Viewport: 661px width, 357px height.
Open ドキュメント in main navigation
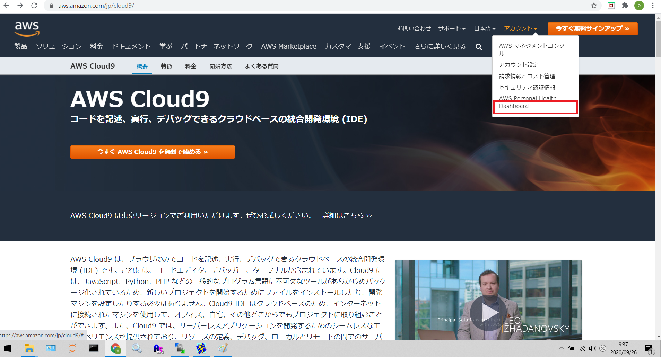tap(131, 46)
